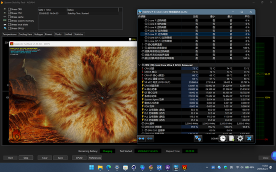Viewport: 276px width, 172px height.
Task: Select System Agent 功率 row
Action: 195,99
